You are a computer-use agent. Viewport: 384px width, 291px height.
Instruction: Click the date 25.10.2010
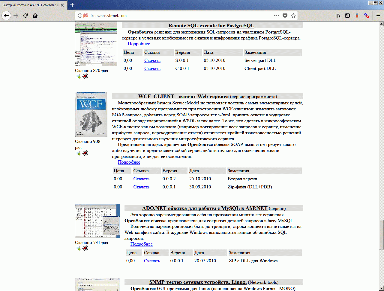pos(200,179)
